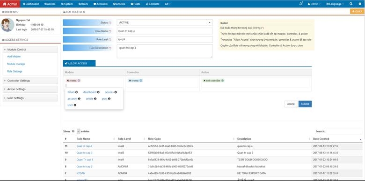This screenshot has height=181, width=365.
Task: Choose account from module suggestions
Action: pos(73,99)
